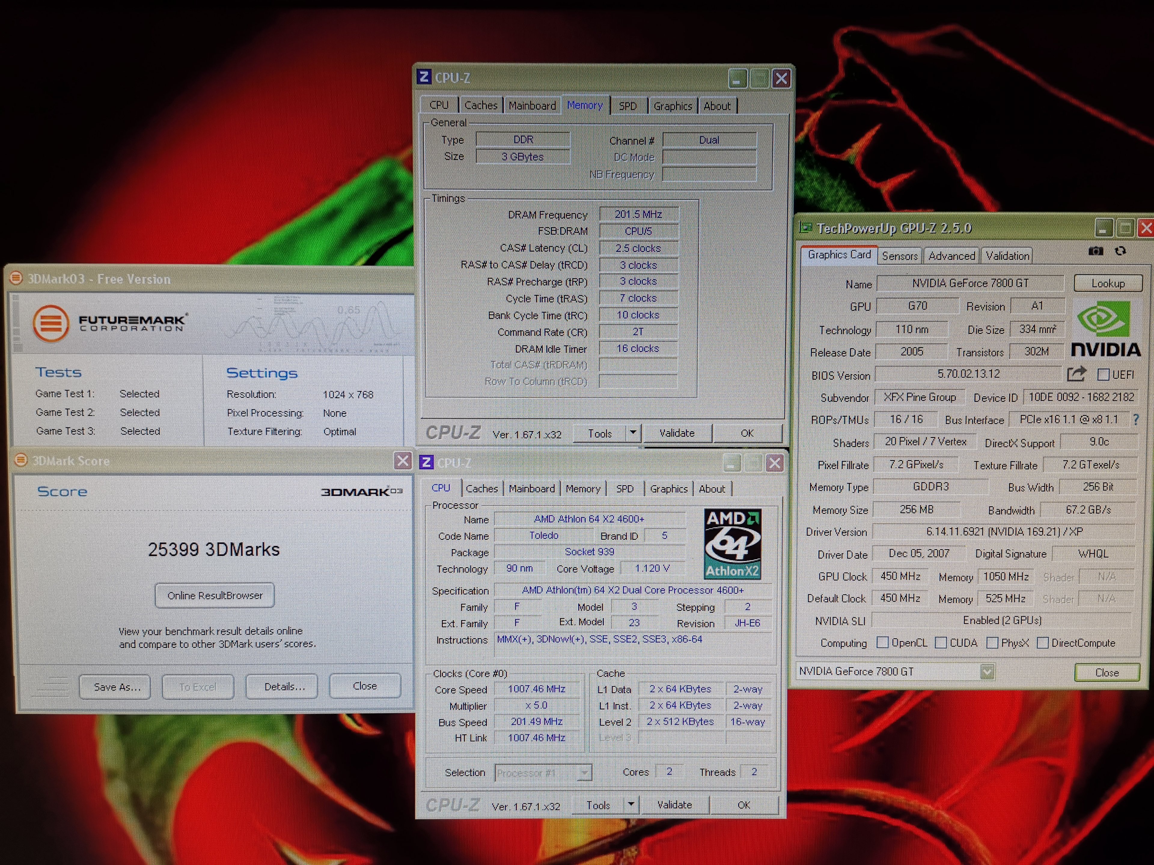This screenshot has width=1154, height=865.
Task: Click the GPU Name field NVIDIA GeForce 7800 GT
Action: [x=970, y=283]
